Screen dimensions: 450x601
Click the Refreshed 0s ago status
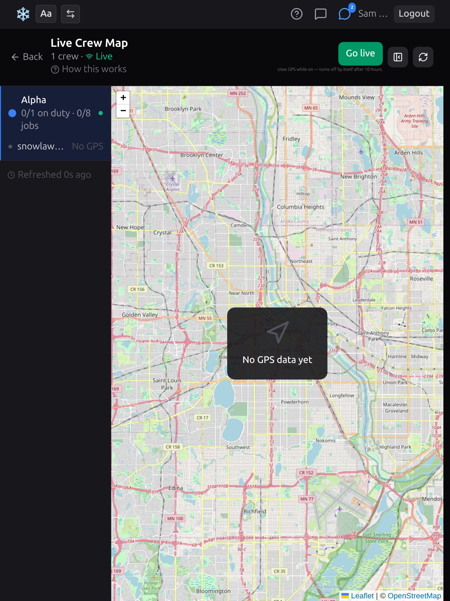(x=50, y=175)
